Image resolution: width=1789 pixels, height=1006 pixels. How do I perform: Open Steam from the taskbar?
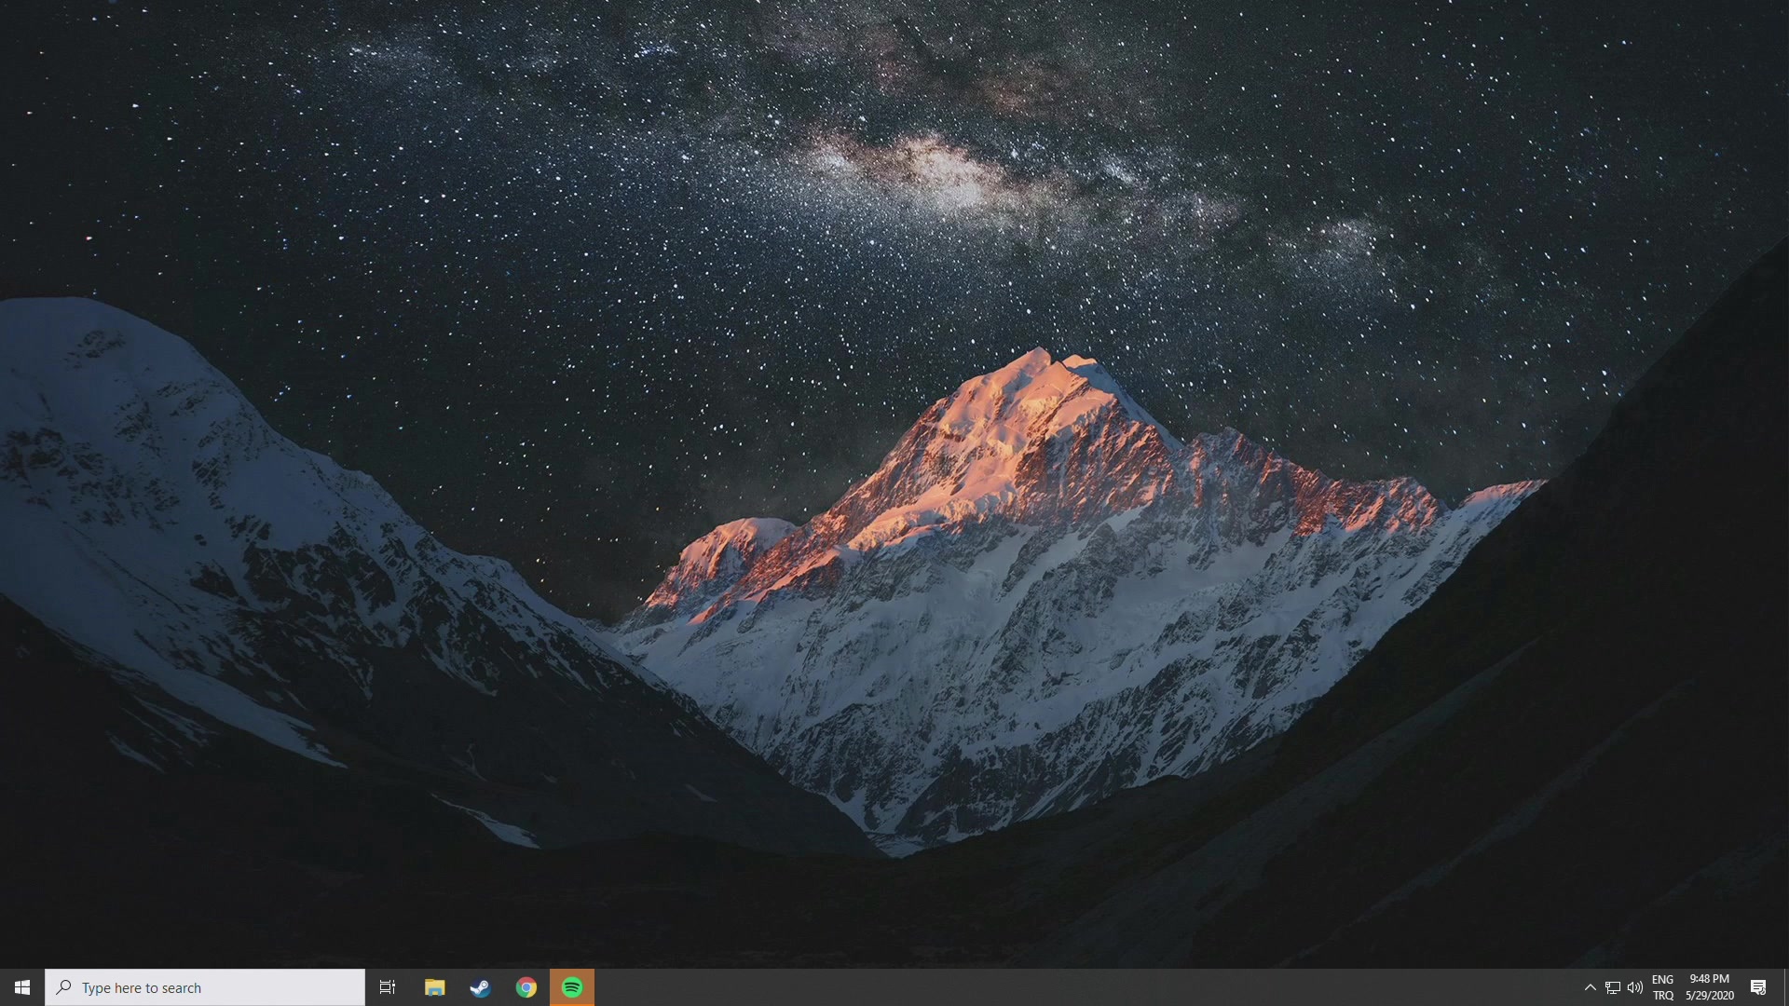tap(480, 987)
